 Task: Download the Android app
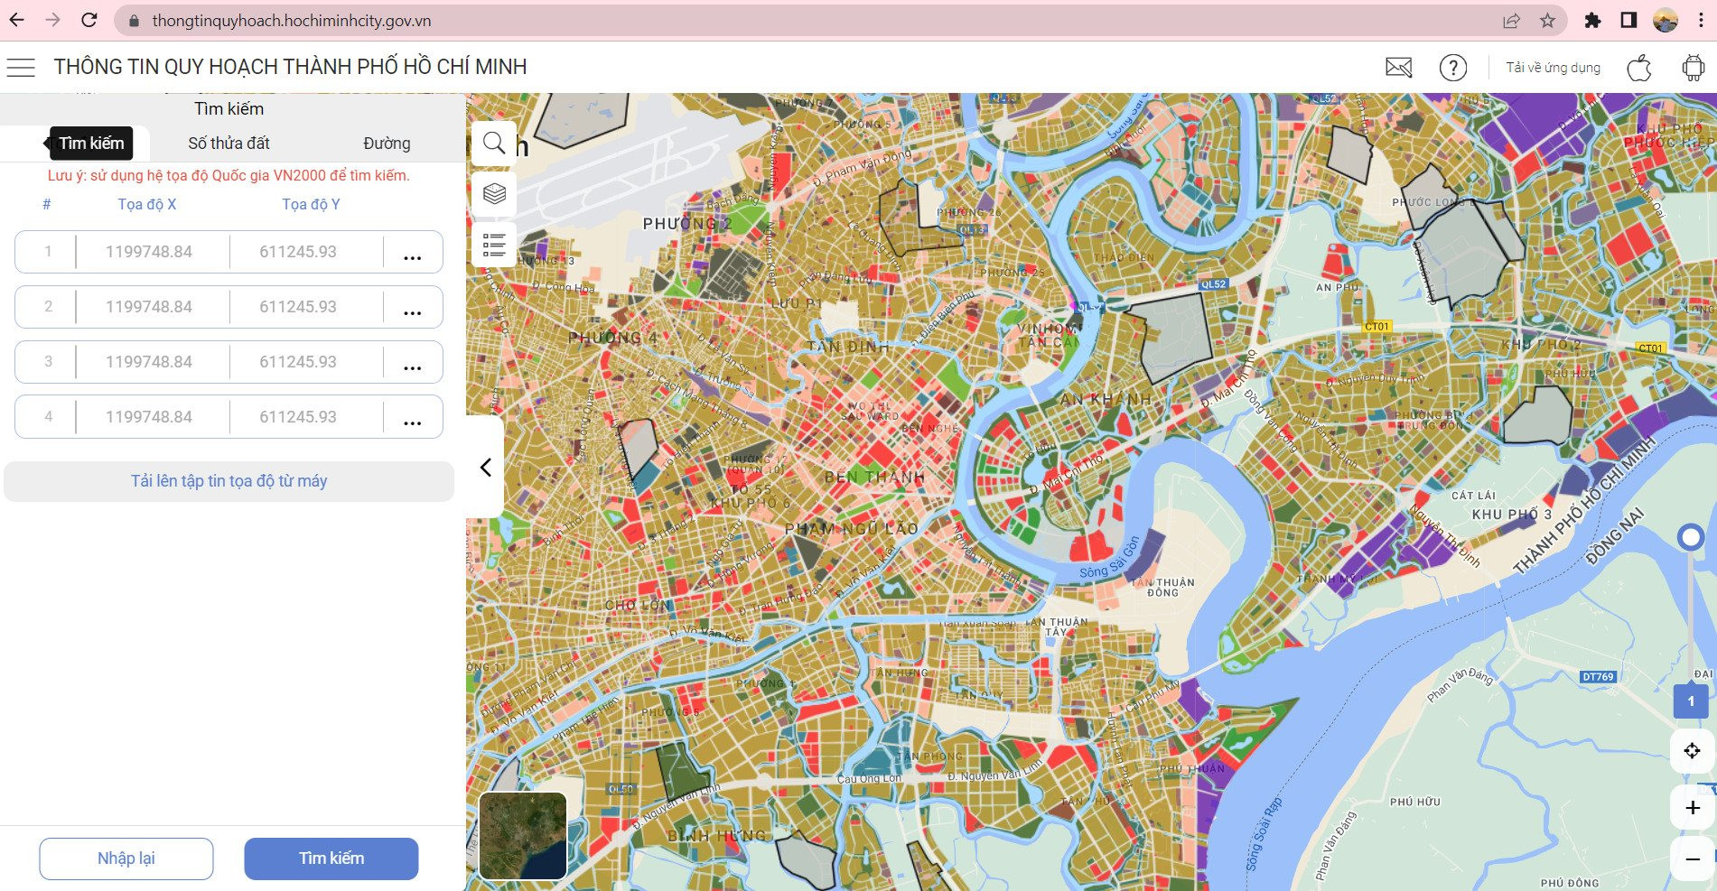pos(1694,67)
